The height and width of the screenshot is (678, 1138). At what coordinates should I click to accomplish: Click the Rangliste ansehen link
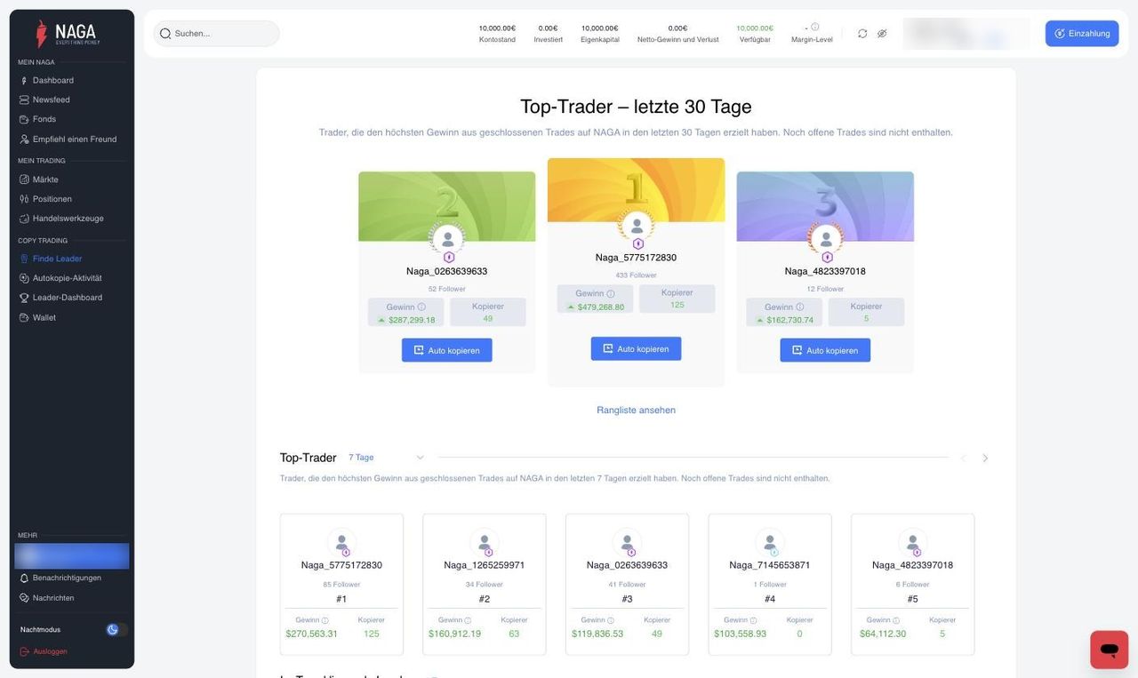(636, 411)
